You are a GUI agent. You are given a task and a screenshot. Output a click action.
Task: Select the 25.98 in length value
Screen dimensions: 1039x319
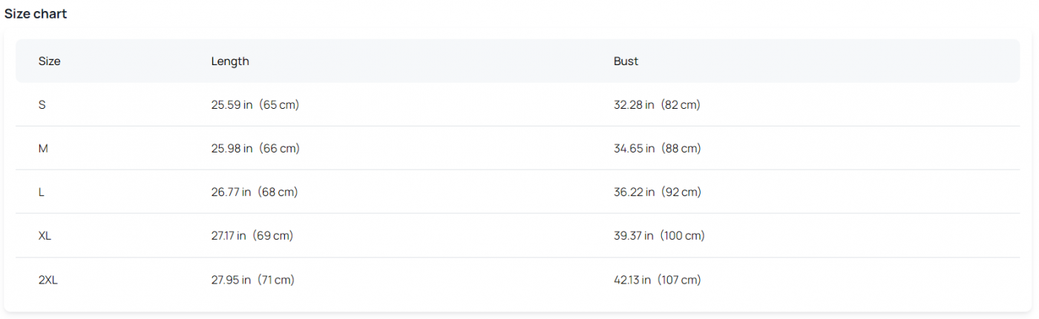232,149
